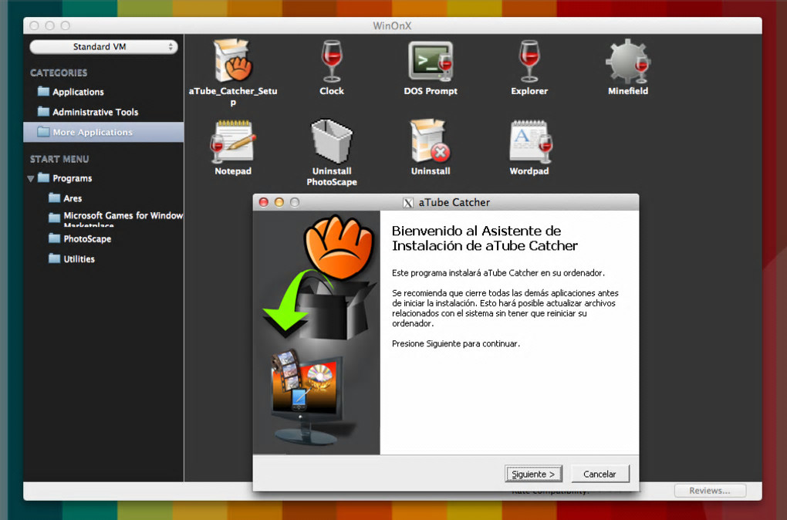This screenshot has width=787, height=520.
Task: Open the Standard VM dropdown
Action: click(x=103, y=47)
